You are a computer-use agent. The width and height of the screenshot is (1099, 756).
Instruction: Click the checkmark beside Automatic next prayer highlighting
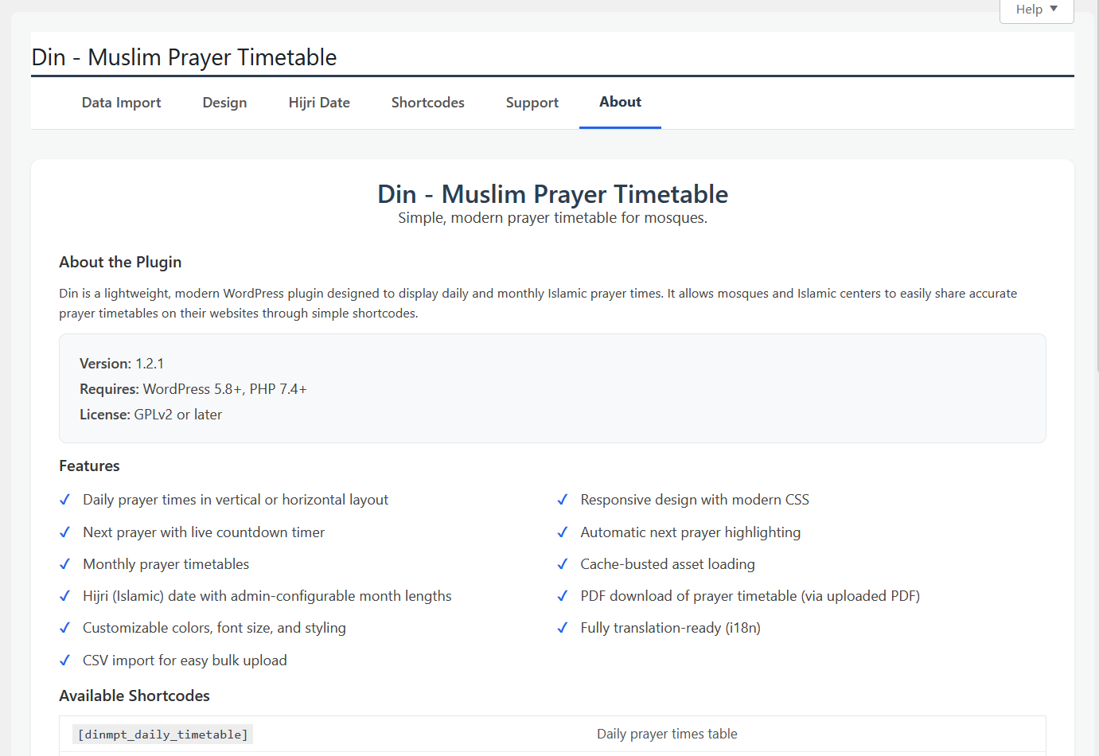coord(563,532)
